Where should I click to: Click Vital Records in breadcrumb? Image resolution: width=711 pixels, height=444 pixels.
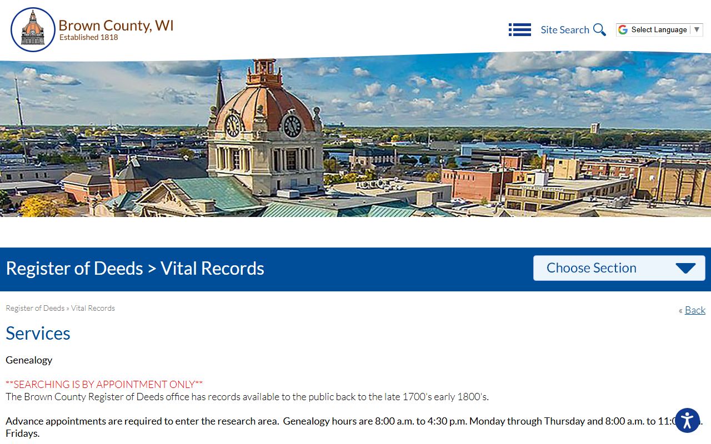(x=93, y=308)
